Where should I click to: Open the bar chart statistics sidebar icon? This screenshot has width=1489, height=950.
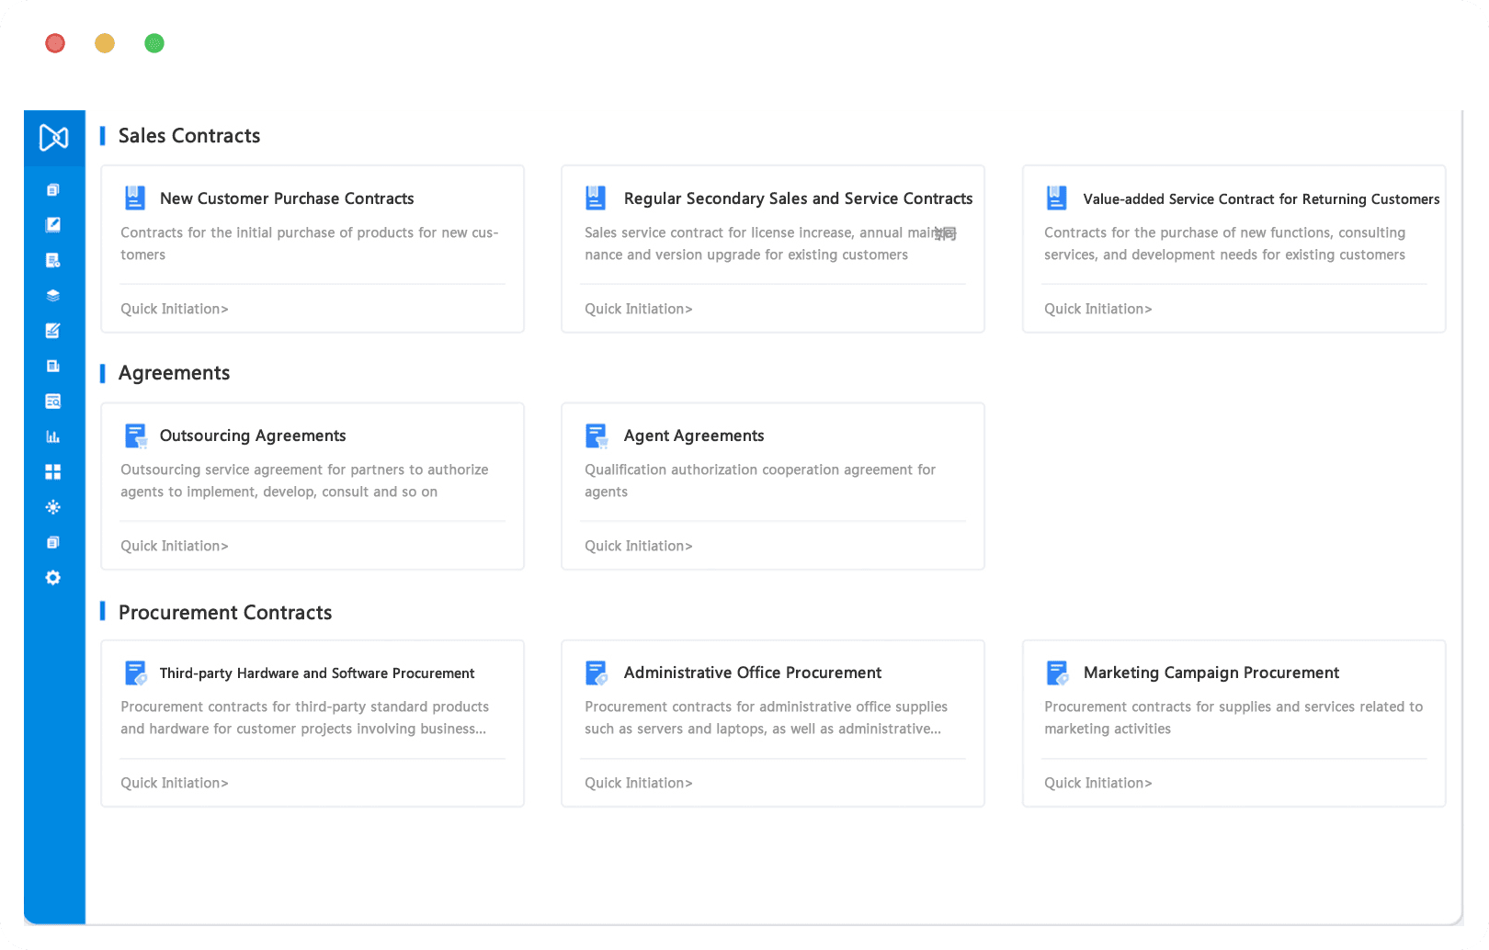point(53,436)
